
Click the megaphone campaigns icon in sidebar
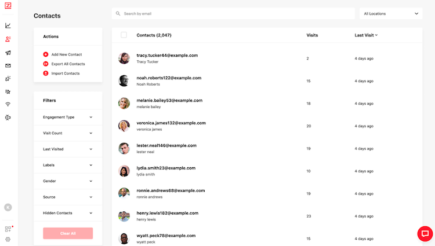click(8, 53)
